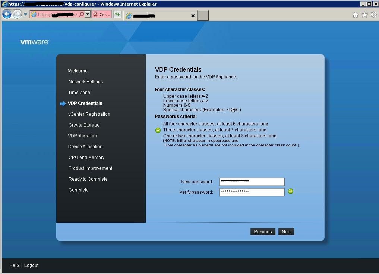Click the Home icon in IE toolbar
The width and height of the screenshot is (379, 274).
pos(355,15)
